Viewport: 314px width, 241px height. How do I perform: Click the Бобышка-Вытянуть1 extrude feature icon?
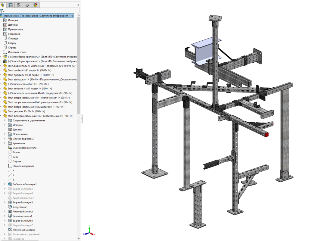pyautogui.click(x=10, y=184)
